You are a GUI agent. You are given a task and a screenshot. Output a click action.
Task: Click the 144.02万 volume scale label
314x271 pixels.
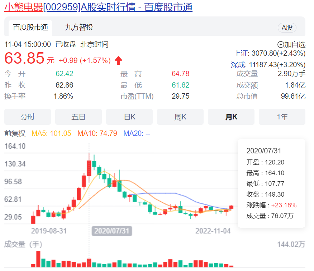pyautogui.click(x=291, y=245)
